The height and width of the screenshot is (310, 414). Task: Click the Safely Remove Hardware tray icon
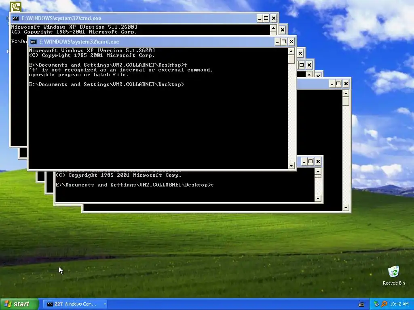pos(376,304)
